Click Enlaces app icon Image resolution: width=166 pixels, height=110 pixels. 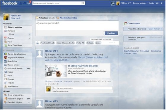[x=5, y=79]
